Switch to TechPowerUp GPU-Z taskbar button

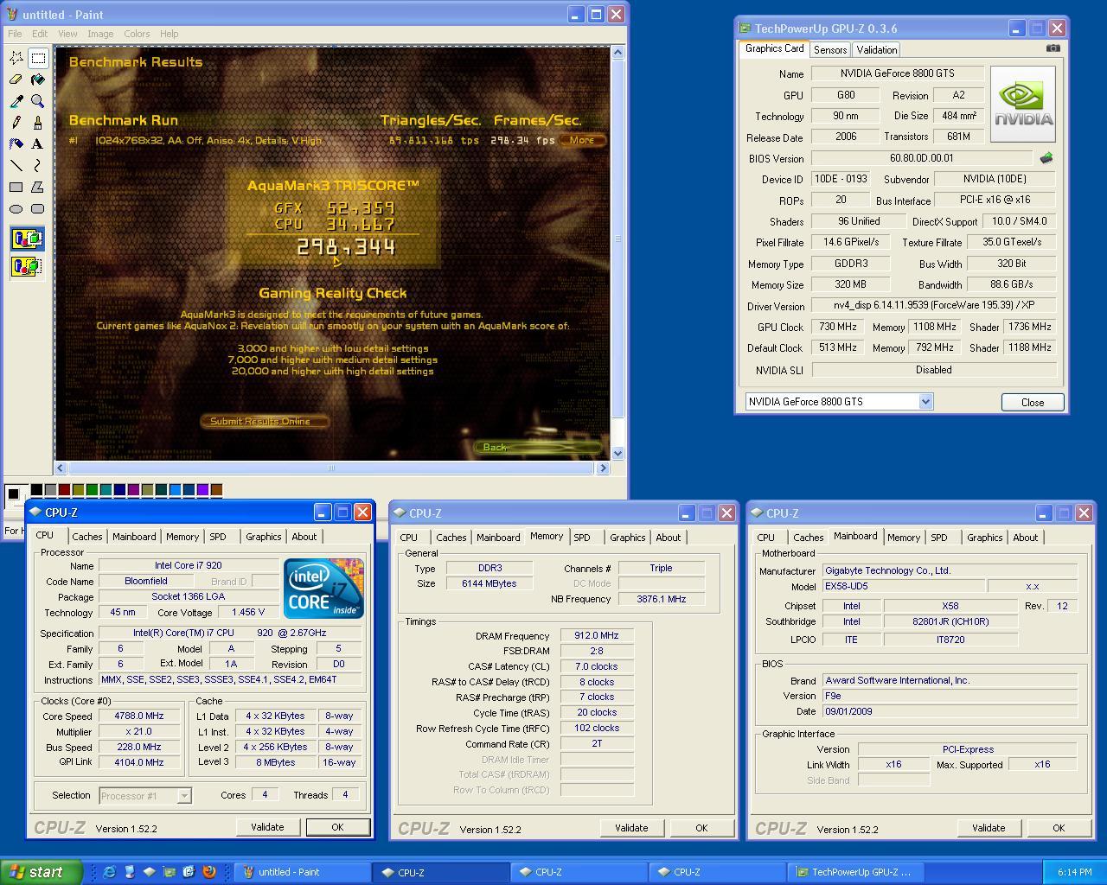tap(856, 872)
